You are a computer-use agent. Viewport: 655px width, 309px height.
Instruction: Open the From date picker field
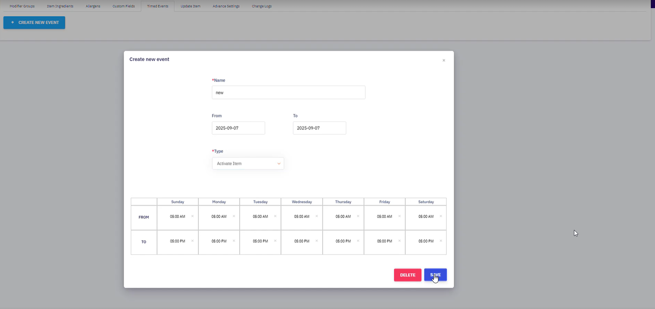coord(238,128)
